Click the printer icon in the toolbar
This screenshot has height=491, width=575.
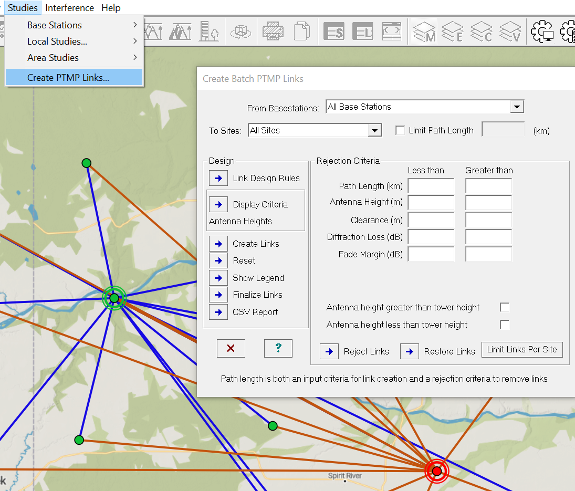point(273,32)
